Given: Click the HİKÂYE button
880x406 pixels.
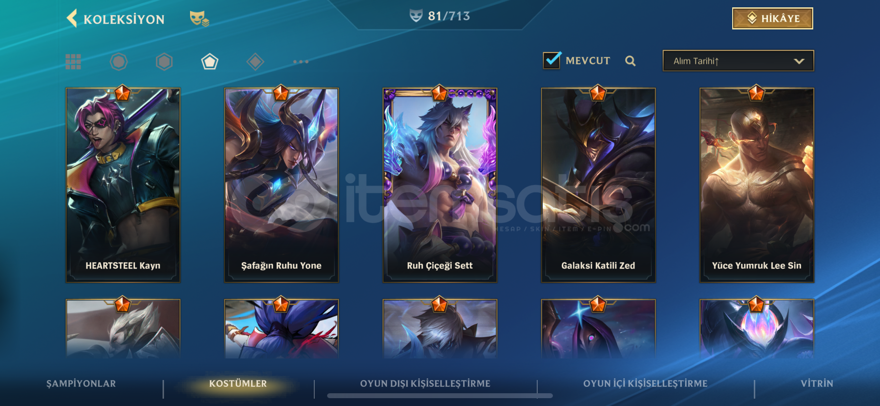Looking at the screenshot, I should click(x=772, y=19).
